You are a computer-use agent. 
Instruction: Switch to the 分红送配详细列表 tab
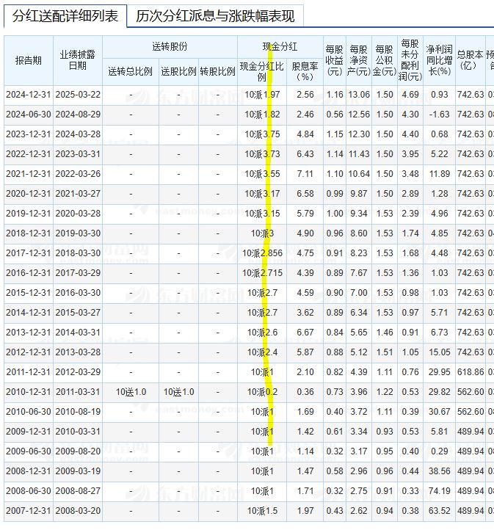(x=65, y=17)
